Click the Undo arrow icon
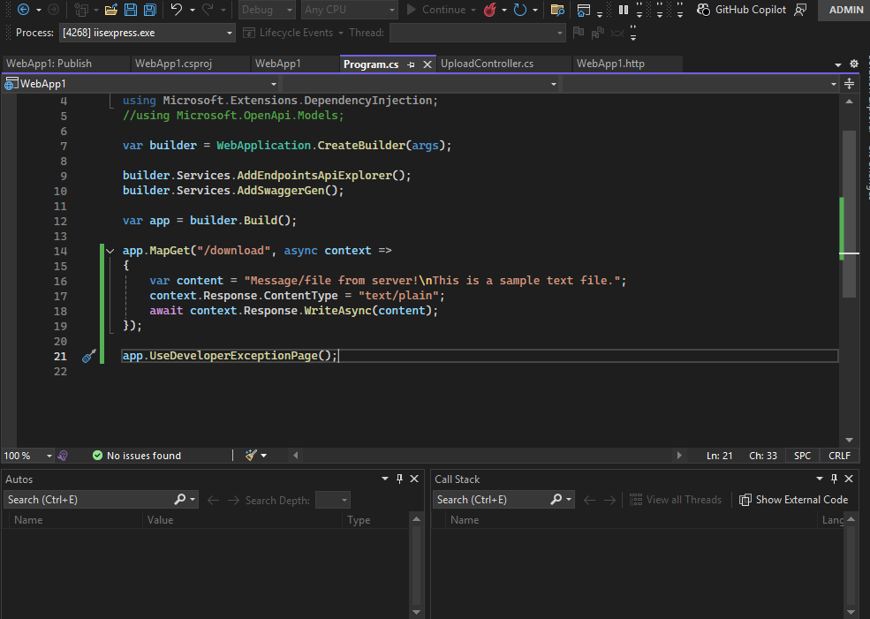The image size is (870, 619). point(176,10)
